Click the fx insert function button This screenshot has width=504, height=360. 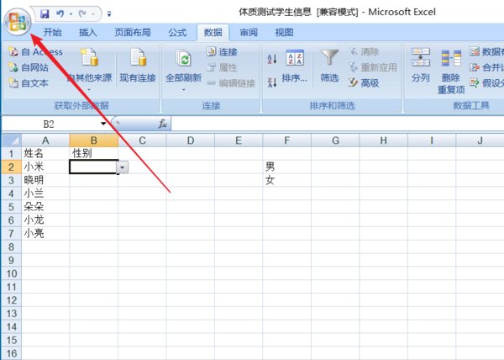(x=163, y=124)
